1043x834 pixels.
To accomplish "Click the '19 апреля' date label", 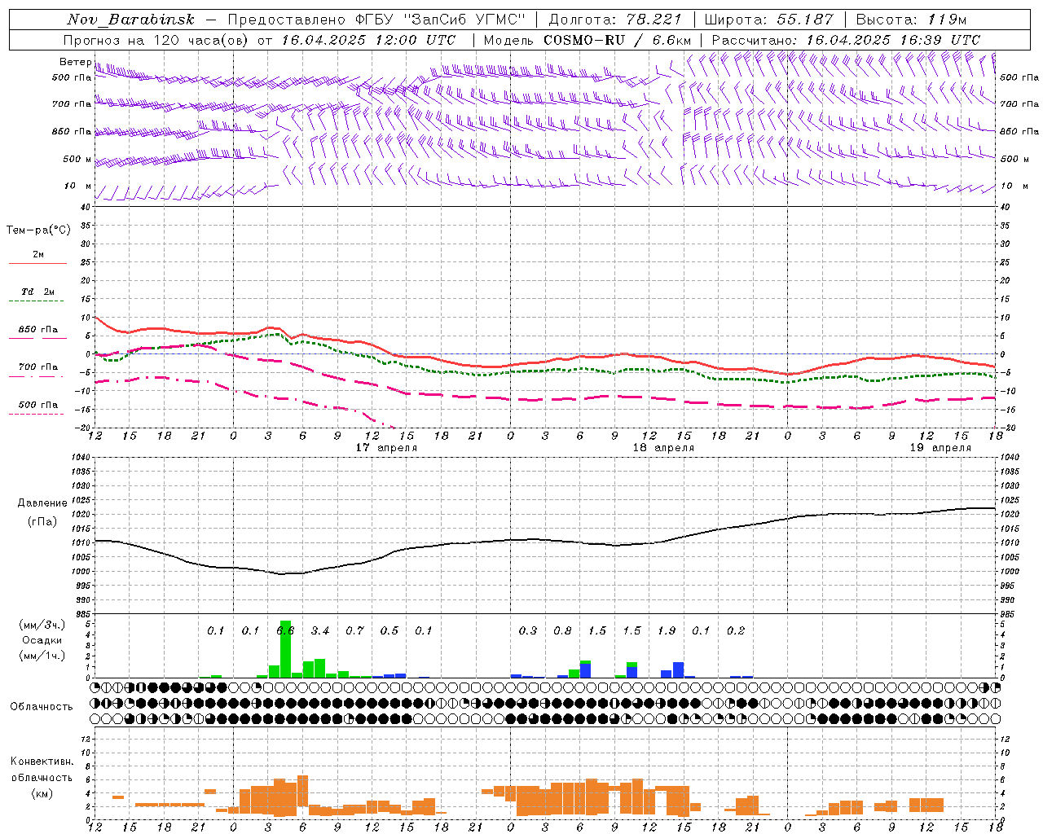I will tap(940, 448).
